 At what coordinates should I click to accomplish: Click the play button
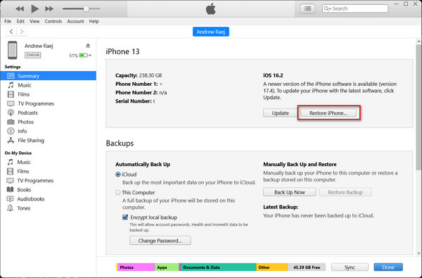tap(34, 9)
